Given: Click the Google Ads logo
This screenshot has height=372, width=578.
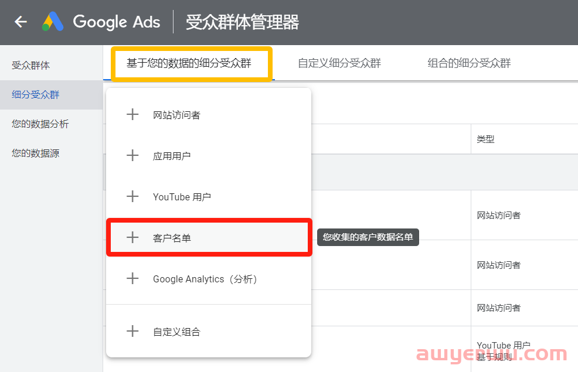Looking at the screenshot, I should point(53,21).
